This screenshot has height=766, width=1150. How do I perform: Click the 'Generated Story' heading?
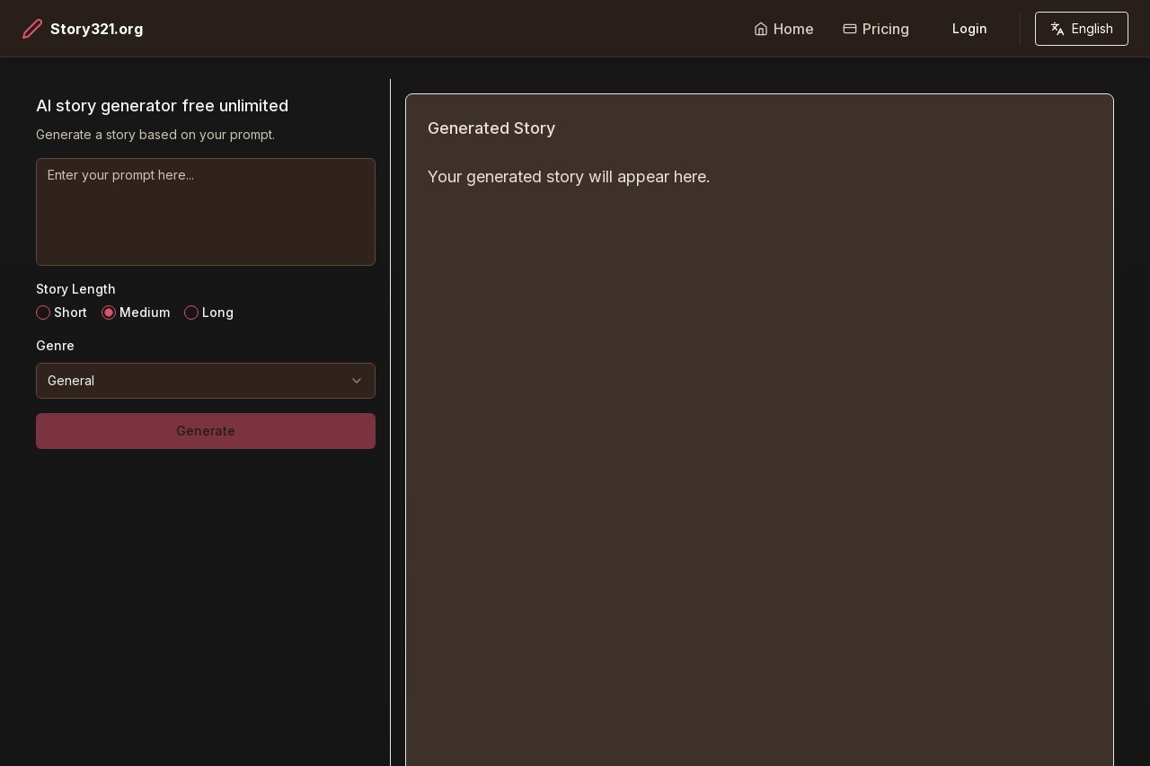(x=491, y=128)
